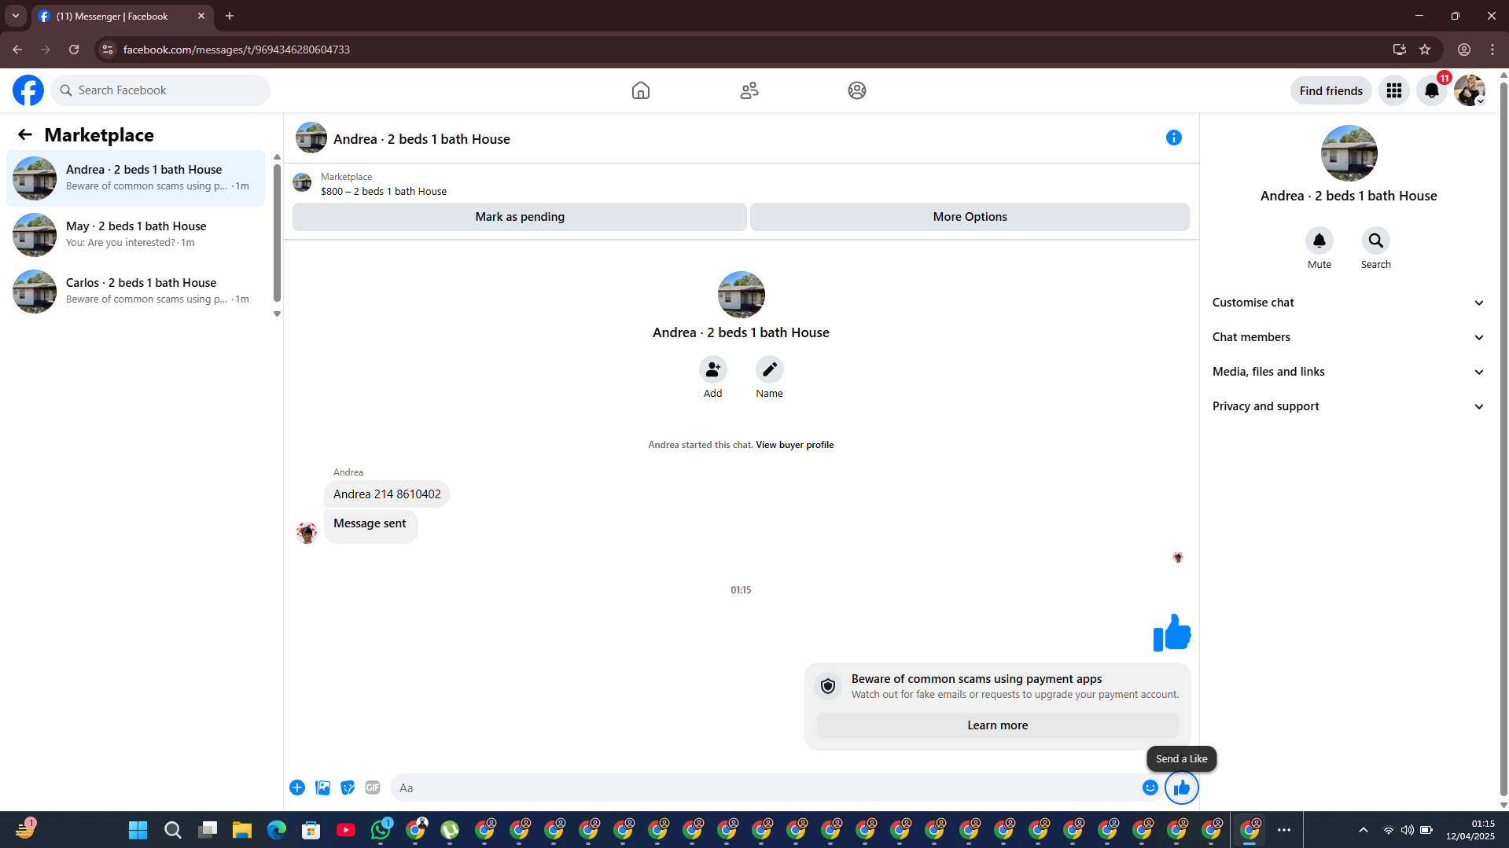Open the Chrome profile icon
The height and width of the screenshot is (848, 1509).
coord(1464,50)
